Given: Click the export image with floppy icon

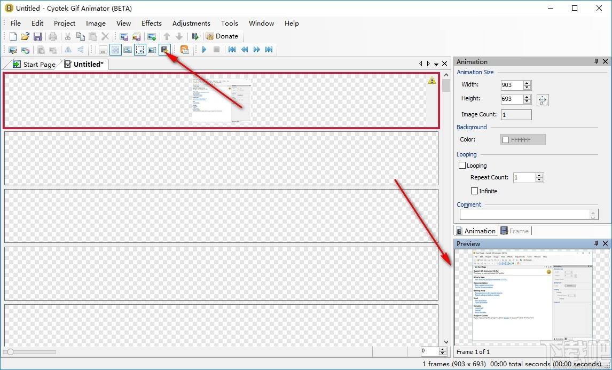Looking at the screenshot, I should [124, 37].
